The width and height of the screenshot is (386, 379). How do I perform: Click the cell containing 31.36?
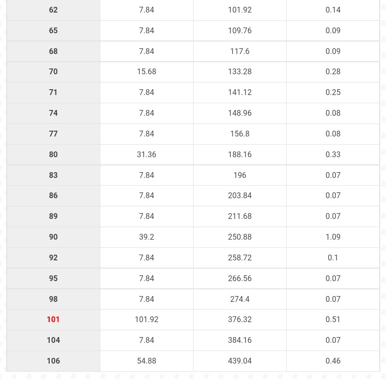point(146,154)
